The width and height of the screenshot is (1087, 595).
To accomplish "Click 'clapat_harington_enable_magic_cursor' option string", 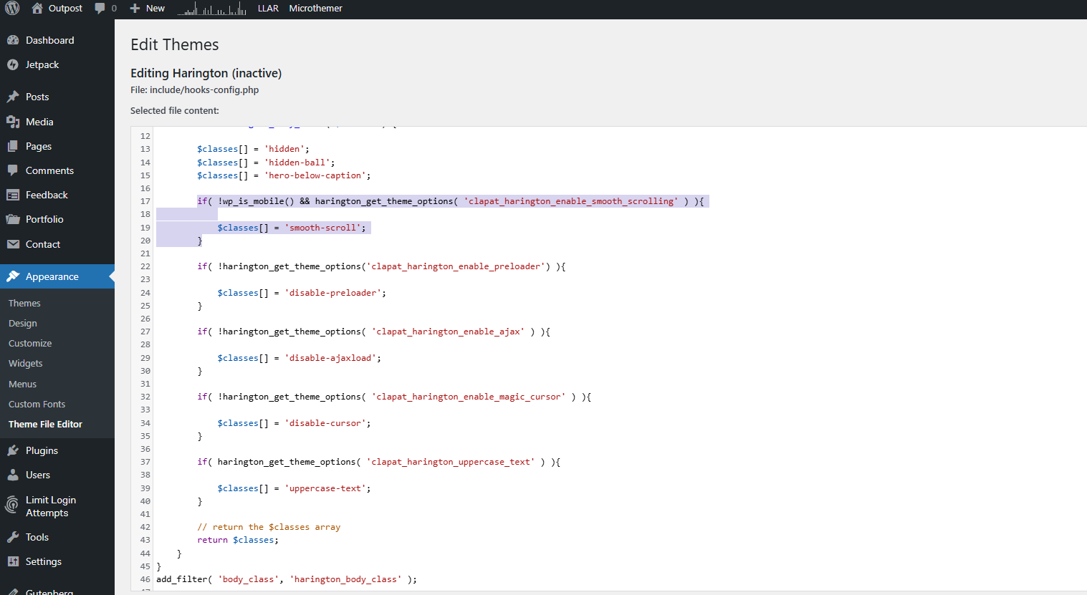I will [x=469, y=397].
